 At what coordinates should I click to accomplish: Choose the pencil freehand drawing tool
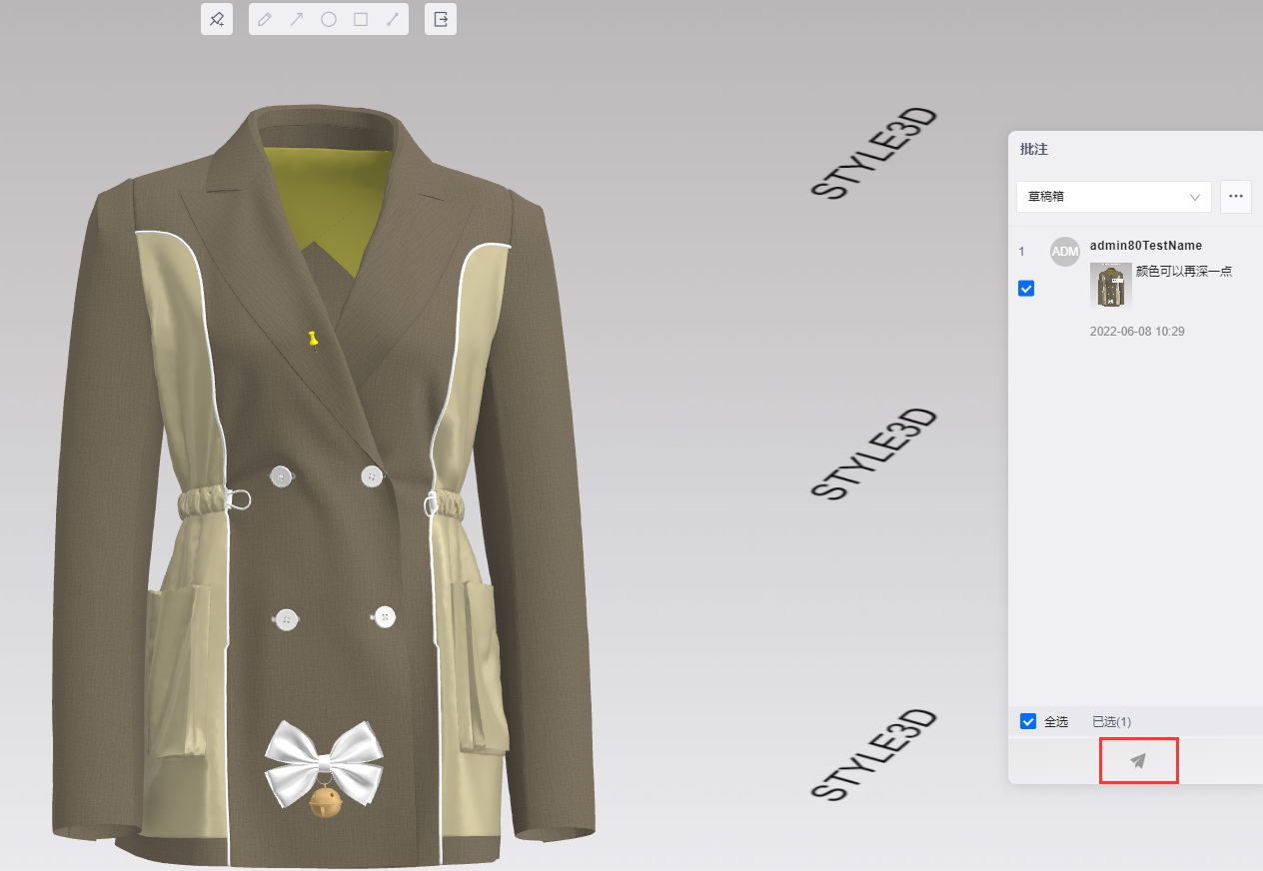tap(265, 19)
